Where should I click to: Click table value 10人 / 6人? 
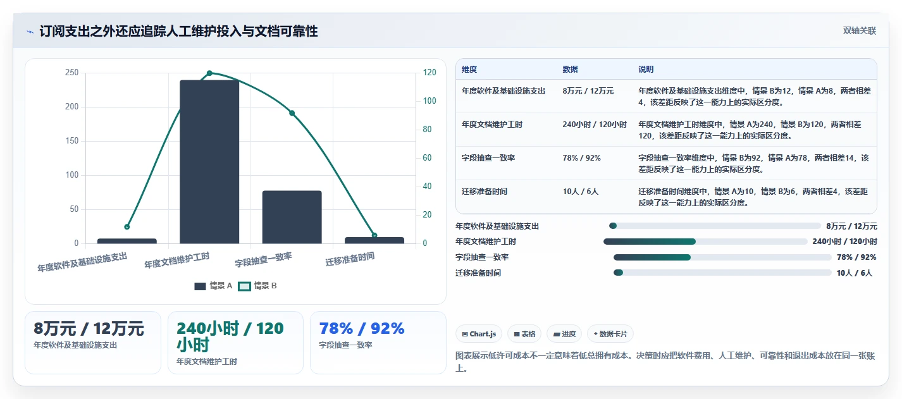pyautogui.click(x=580, y=192)
